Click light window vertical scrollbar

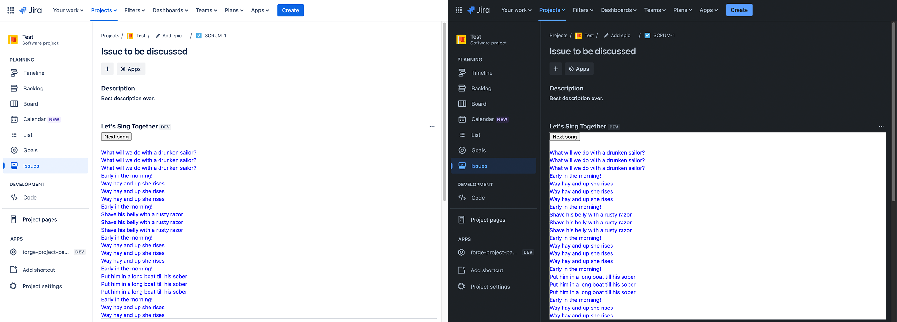click(444, 111)
